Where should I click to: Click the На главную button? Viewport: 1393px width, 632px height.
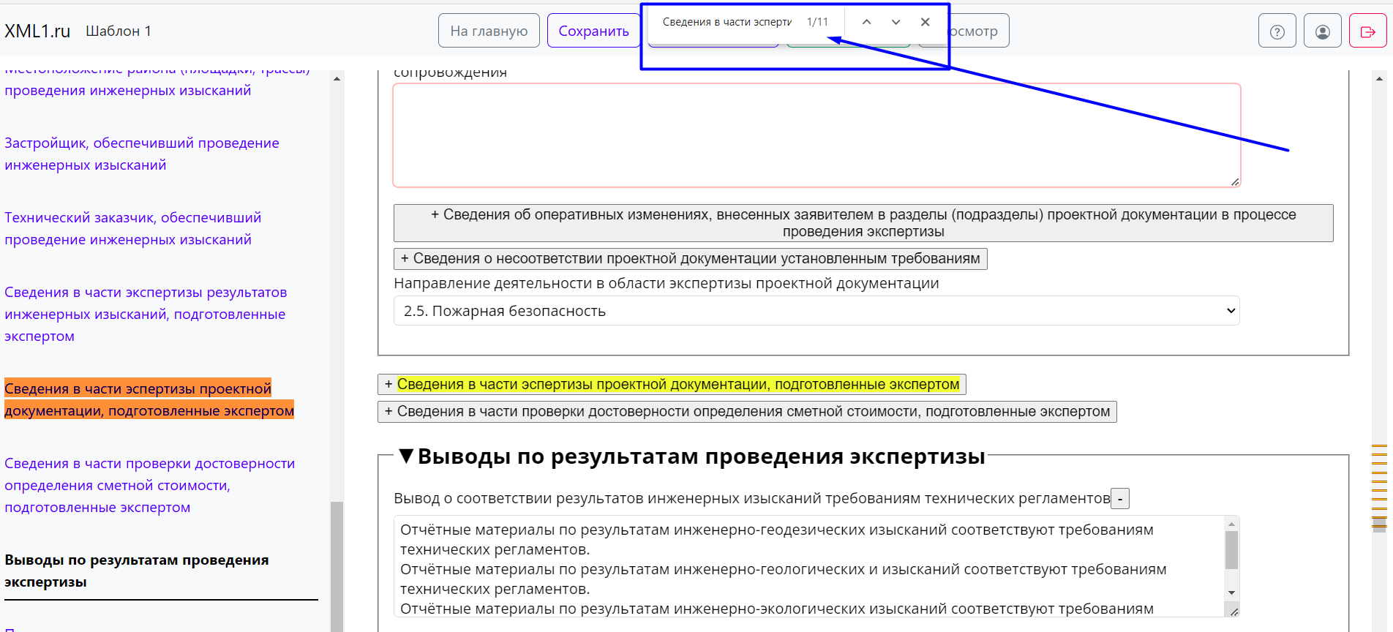489,31
